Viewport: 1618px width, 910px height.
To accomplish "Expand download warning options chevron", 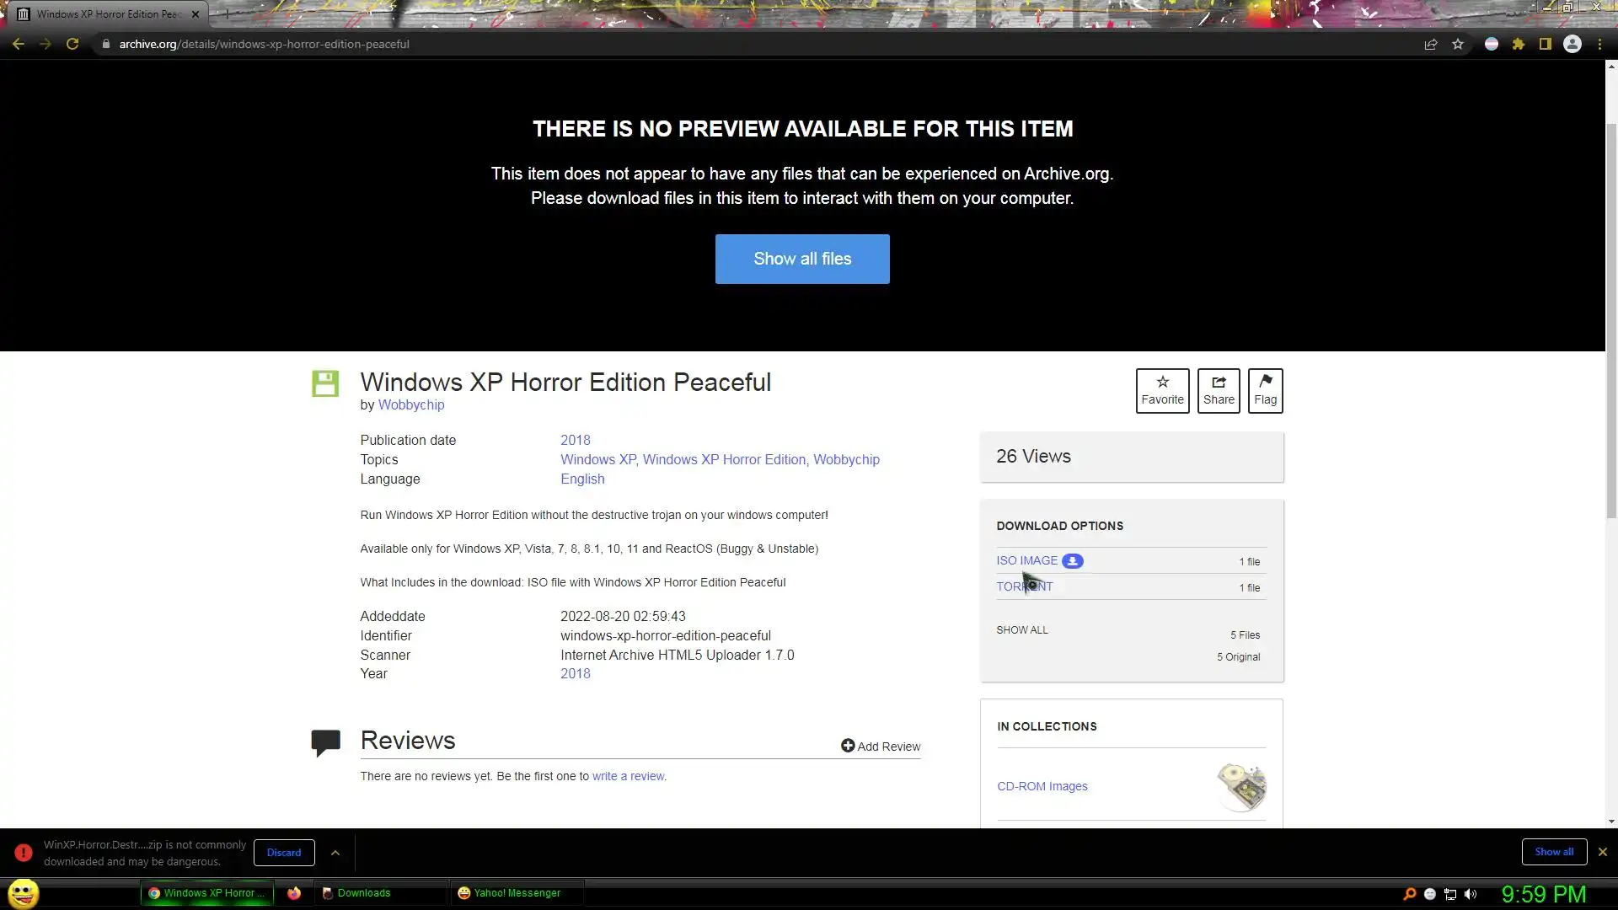I will click(x=335, y=853).
